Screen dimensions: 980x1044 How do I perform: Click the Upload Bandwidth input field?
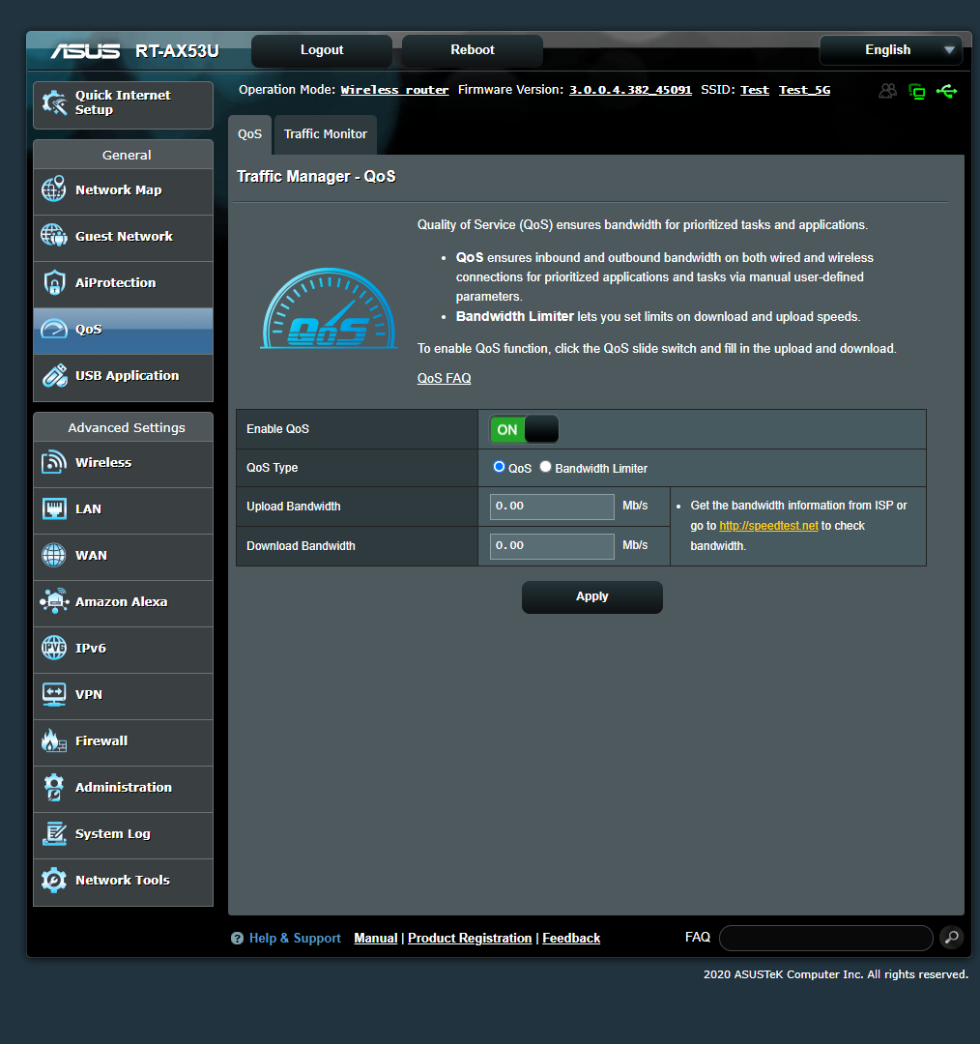[551, 507]
